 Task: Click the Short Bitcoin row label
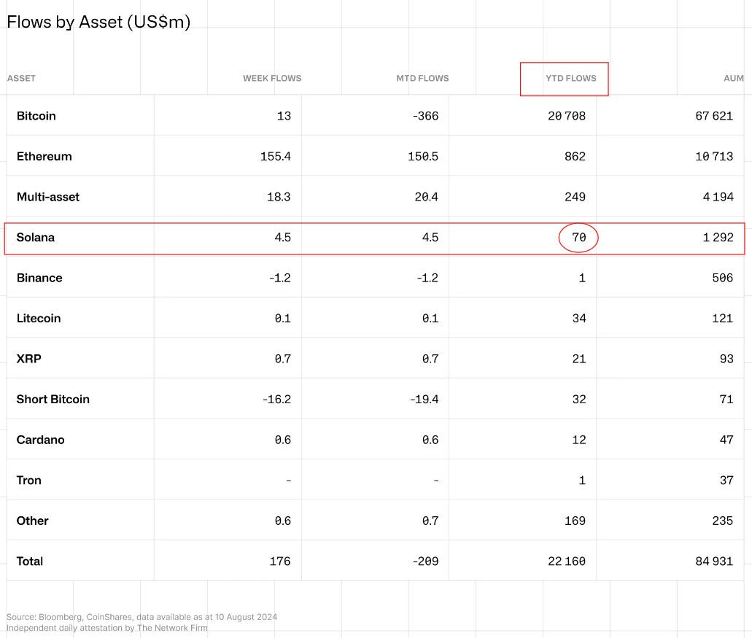pyautogui.click(x=53, y=400)
